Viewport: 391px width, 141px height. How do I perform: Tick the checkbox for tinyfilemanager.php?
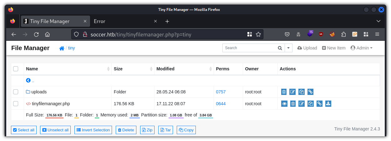pos(16,104)
